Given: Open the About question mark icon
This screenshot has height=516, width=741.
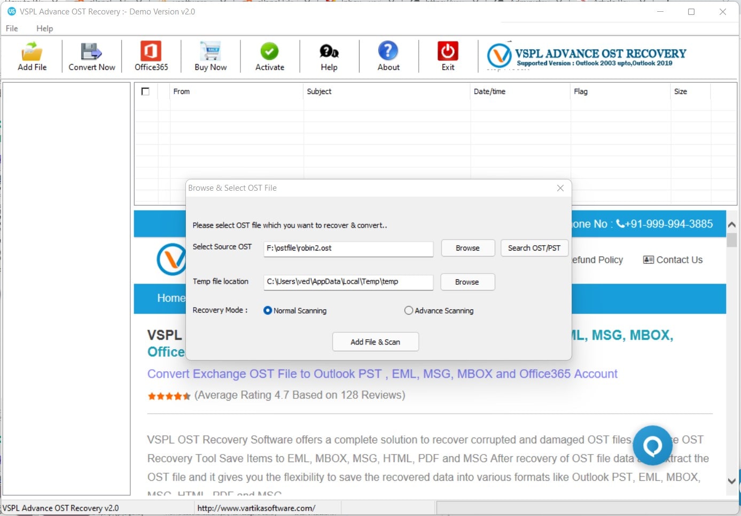Looking at the screenshot, I should [388, 56].
